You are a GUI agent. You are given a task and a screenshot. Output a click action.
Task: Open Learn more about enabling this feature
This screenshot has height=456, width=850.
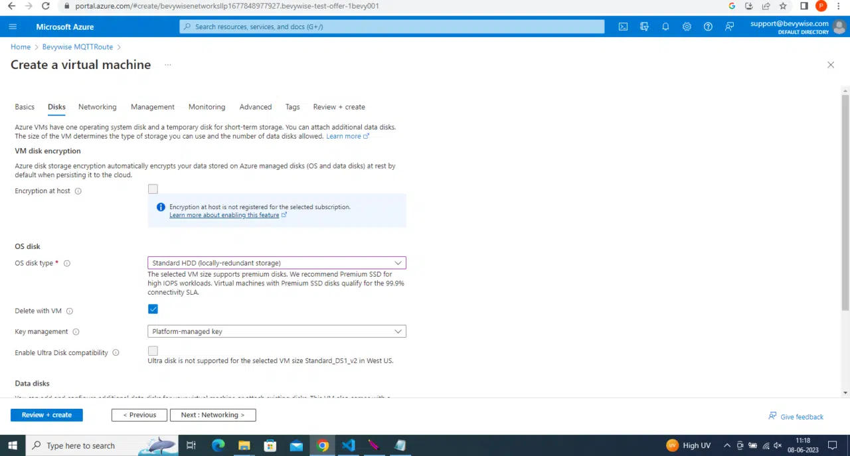[x=228, y=215]
